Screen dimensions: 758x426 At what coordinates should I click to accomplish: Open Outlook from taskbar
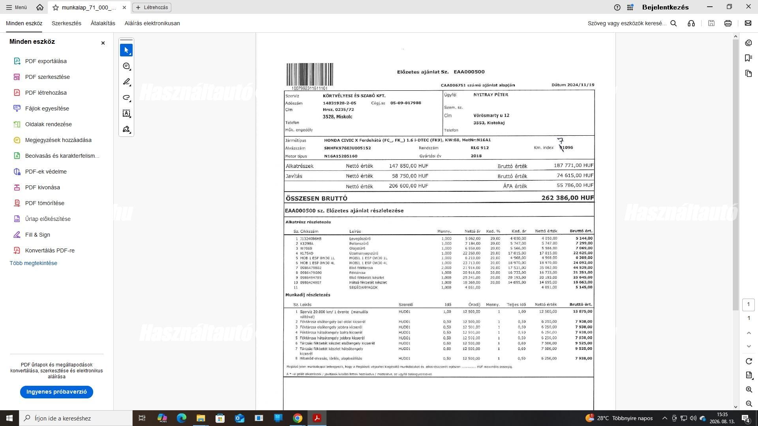(240, 418)
